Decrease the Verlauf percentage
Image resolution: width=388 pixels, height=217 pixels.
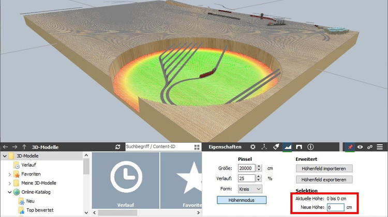259,180
